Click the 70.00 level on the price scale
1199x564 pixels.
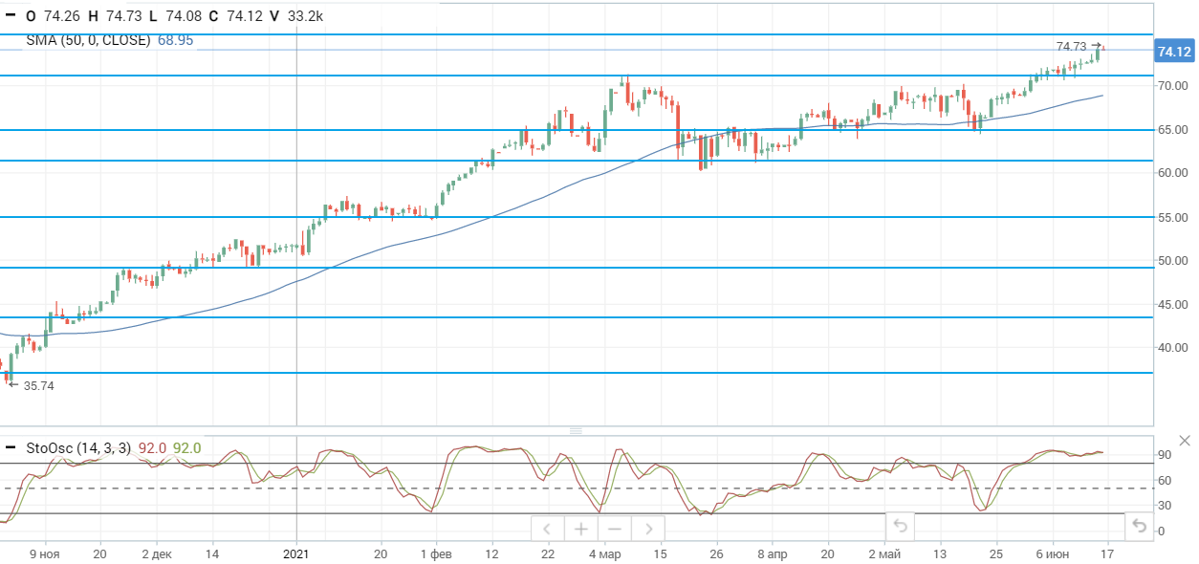click(x=1174, y=86)
